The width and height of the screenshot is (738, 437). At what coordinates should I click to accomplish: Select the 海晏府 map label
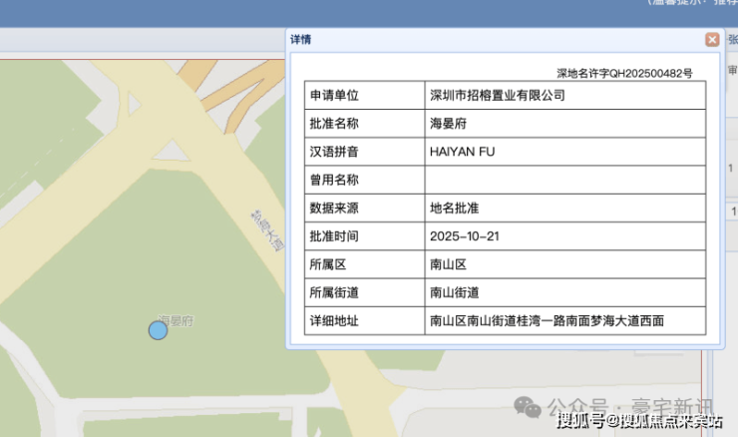point(176,320)
